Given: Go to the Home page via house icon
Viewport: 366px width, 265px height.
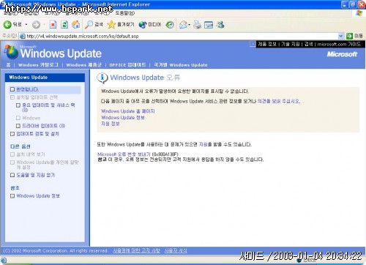Looking at the screenshot, I should (75, 24).
